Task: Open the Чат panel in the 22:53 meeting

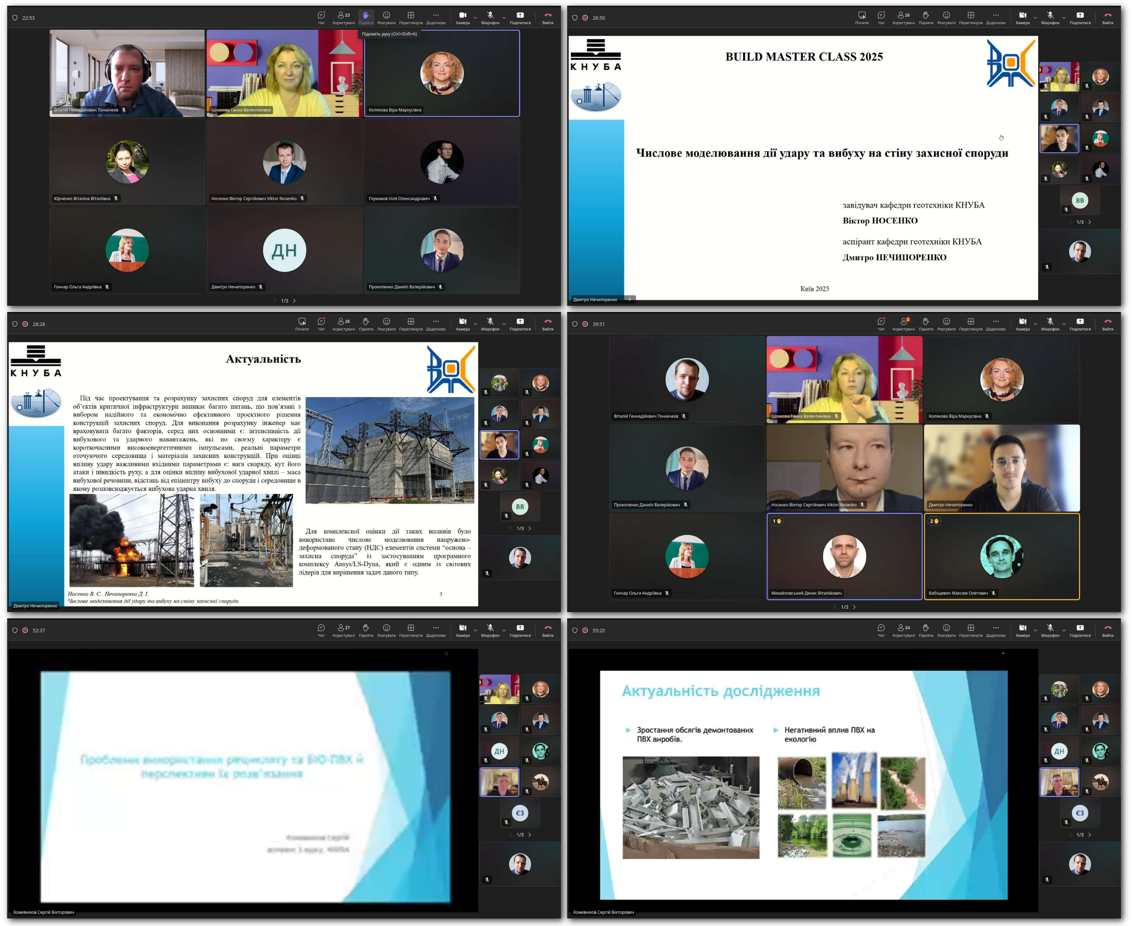Action: pos(321,16)
